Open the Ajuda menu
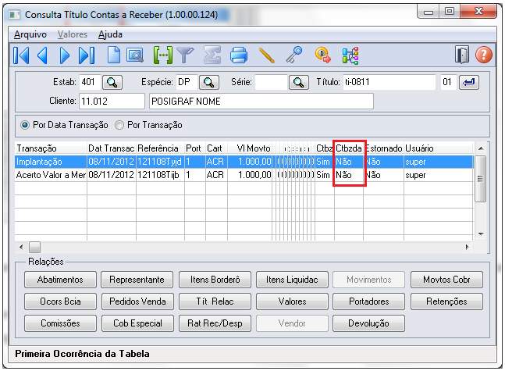The width and height of the screenshot is (505, 371). tap(110, 34)
